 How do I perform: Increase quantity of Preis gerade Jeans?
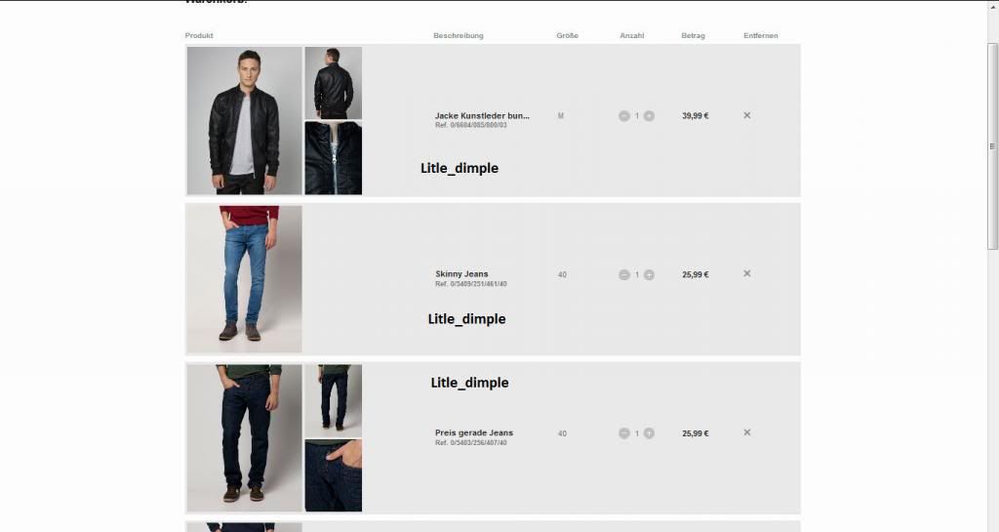(649, 433)
